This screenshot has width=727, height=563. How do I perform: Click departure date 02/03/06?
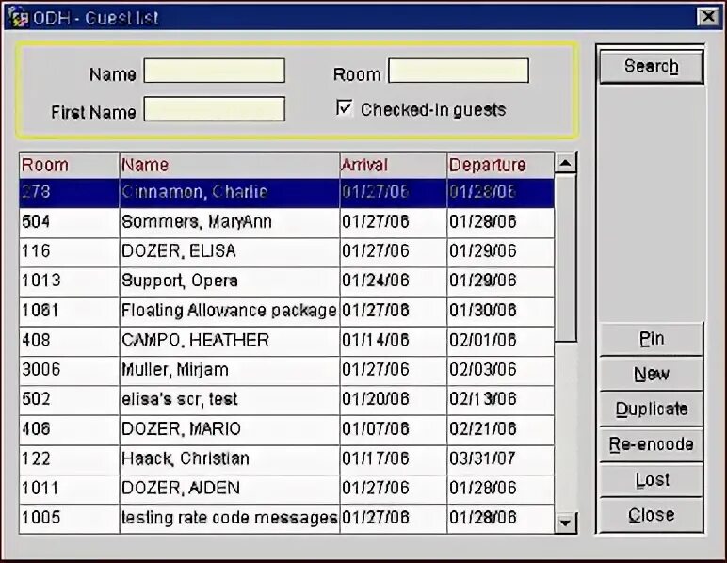(x=501, y=370)
